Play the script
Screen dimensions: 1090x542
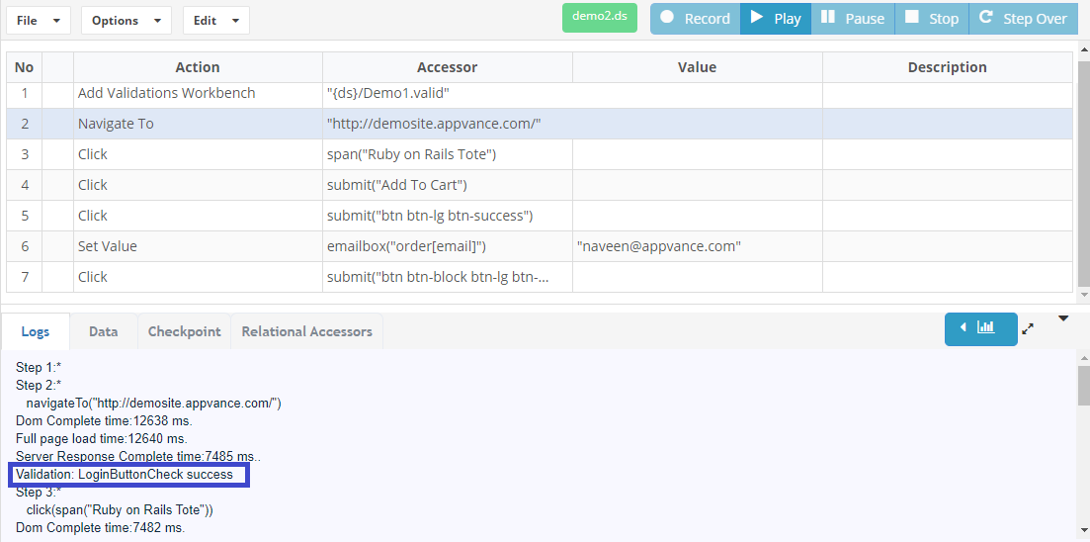(x=775, y=19)
